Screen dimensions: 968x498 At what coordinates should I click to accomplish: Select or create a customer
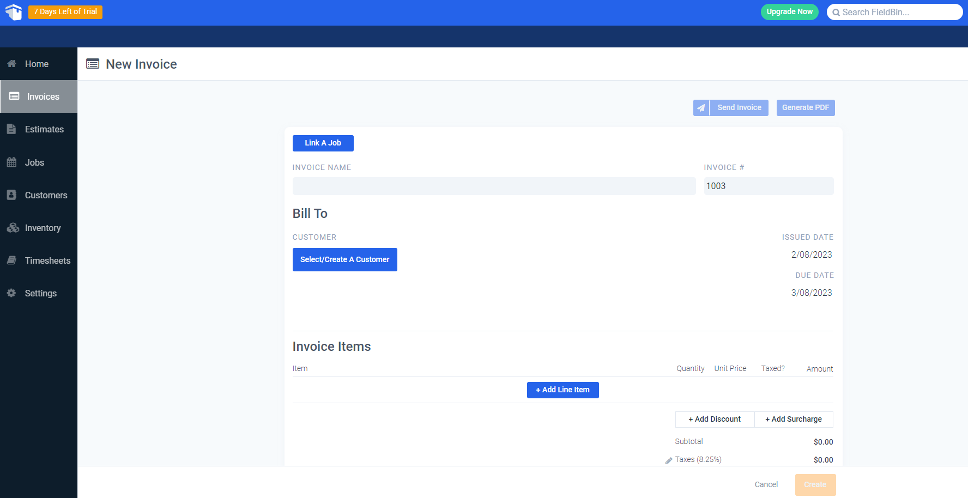(x=345, y=259)
